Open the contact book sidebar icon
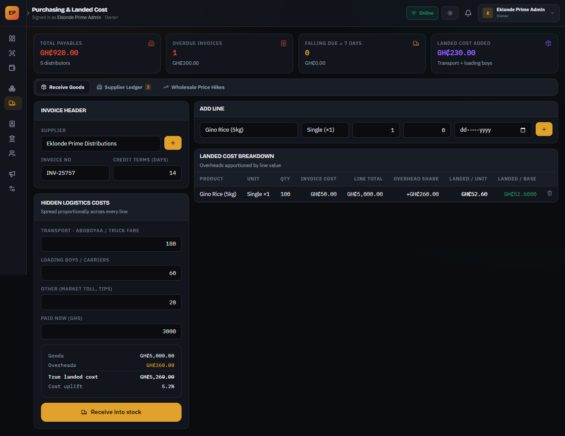 click(12, 124)
